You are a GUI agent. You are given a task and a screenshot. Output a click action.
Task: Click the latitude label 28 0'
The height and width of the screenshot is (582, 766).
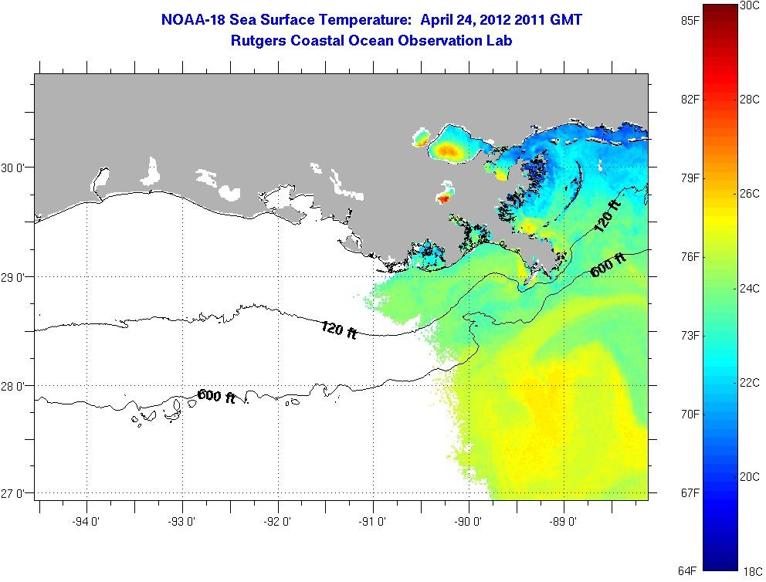click(12, 386)
